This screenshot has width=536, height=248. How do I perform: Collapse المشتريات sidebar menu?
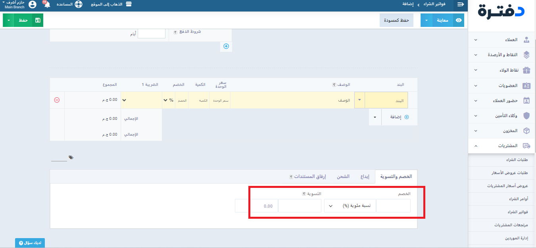476,146
